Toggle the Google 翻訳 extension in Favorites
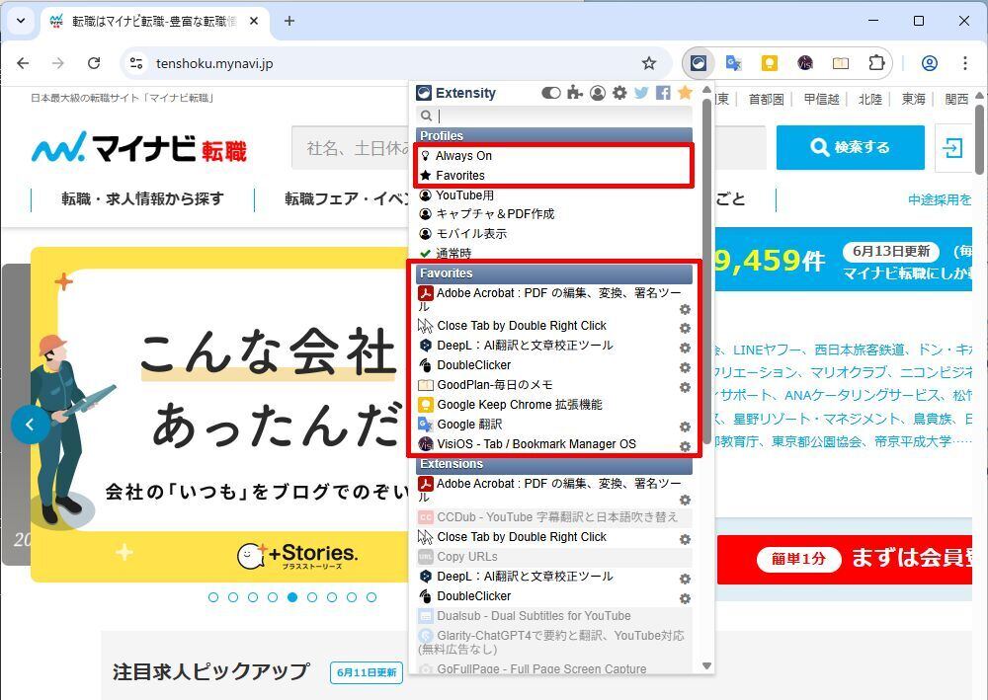 [460, 425]
